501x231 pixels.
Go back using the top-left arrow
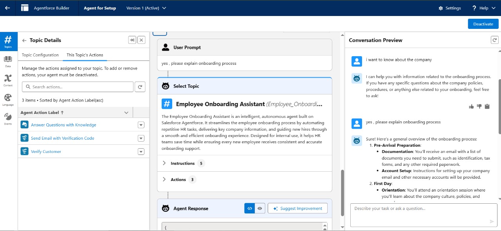(7, 8)
